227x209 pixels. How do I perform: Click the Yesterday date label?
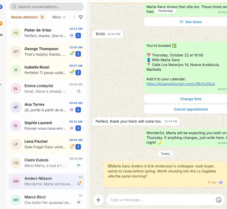165,11
